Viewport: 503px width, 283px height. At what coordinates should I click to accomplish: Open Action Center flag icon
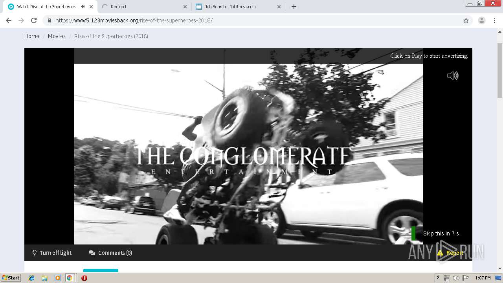click(465, 278)
